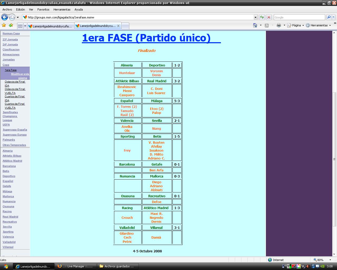Click the Home page icon
Viewport: 337px width, 270px height.
[x=255, y=25]
